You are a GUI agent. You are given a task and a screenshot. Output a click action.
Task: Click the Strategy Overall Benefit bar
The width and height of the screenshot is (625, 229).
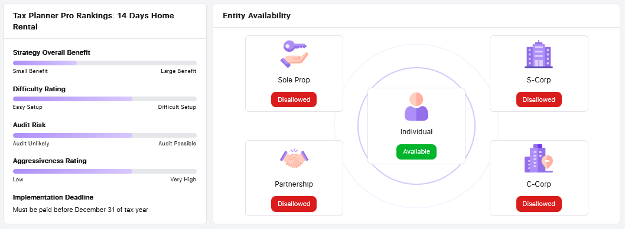[105, 63]
